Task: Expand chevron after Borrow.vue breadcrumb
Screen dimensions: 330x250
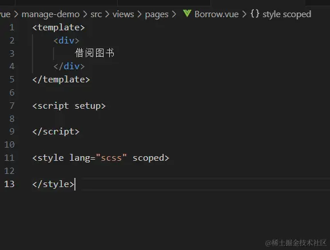Action: pyautogui.click(x=244, y=14)
